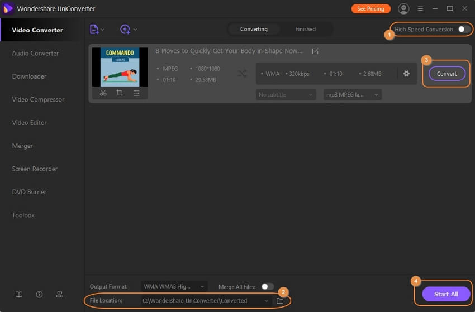Click the See Pricing button
The image size is (475, 312).
coord(370,9)
